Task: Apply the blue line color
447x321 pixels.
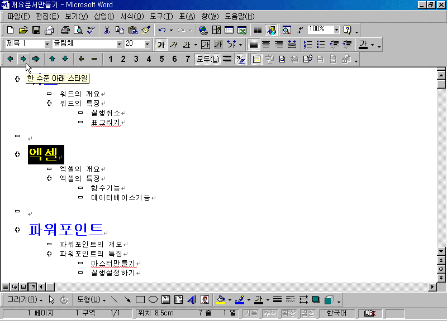Action: [240, 299]
